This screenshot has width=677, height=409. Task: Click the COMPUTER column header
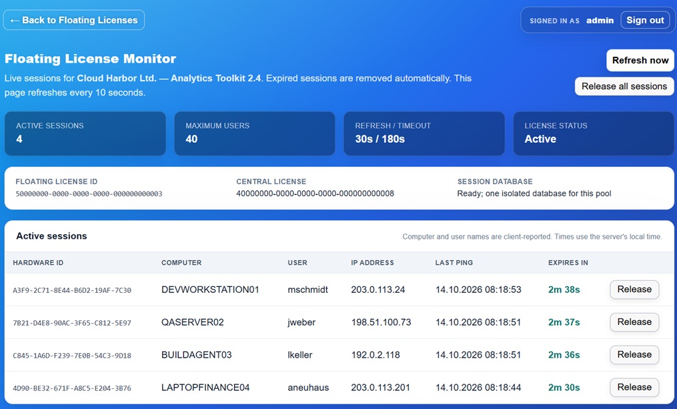[181, 263]
